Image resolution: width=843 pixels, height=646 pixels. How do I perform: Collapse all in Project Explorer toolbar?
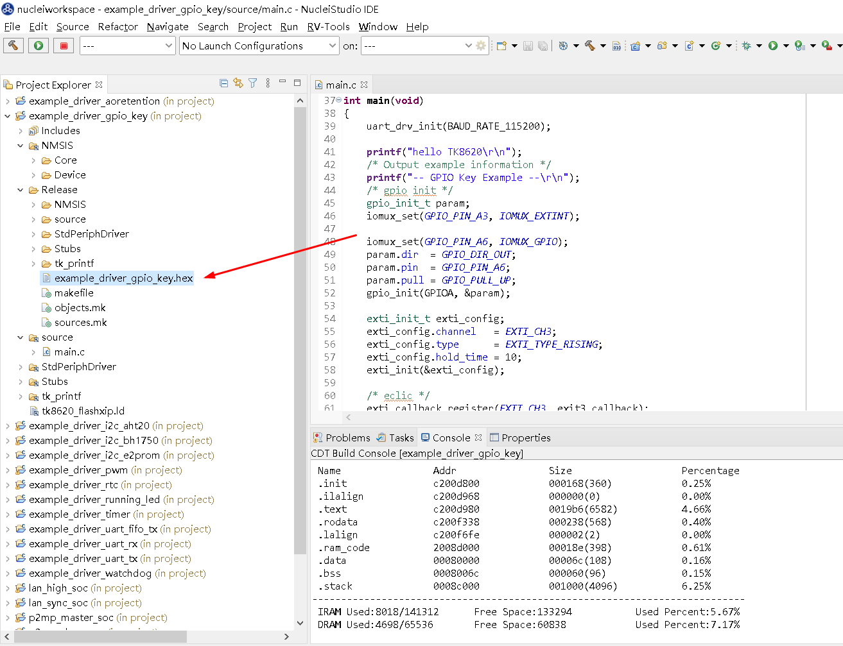(x=223, y=83)
